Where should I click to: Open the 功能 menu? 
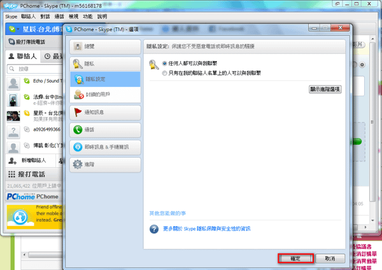click(x=88, y=17)
